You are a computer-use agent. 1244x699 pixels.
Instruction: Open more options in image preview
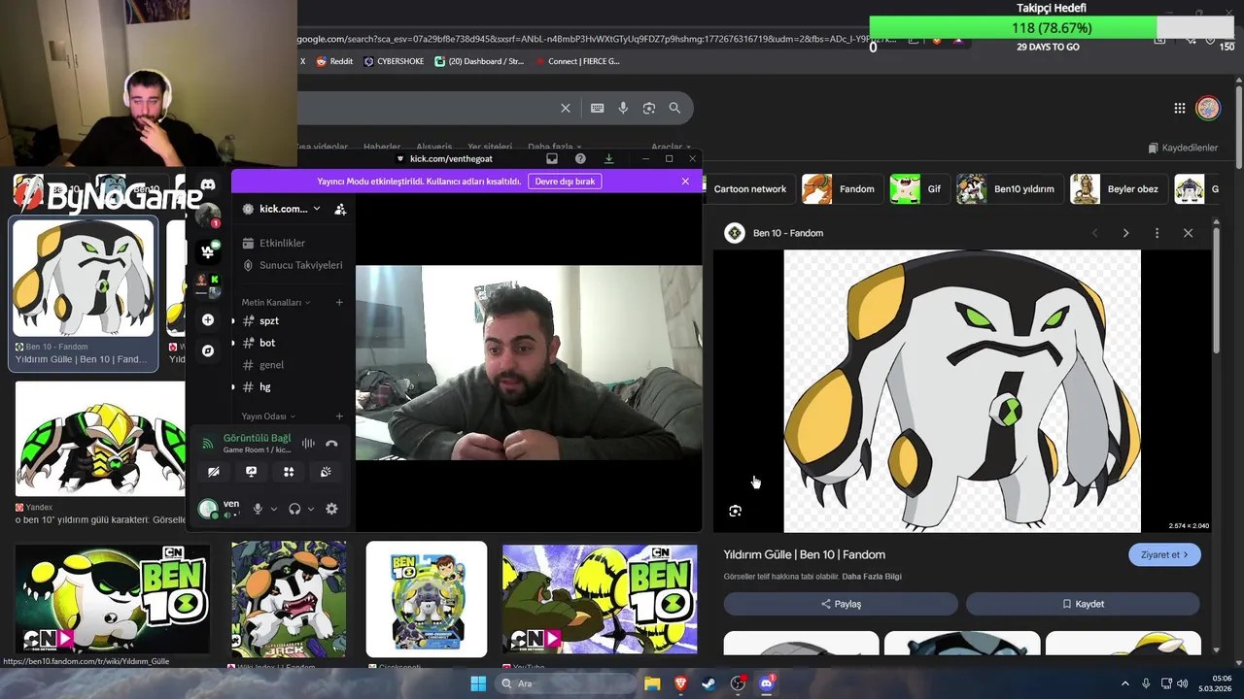point(1157,233)
